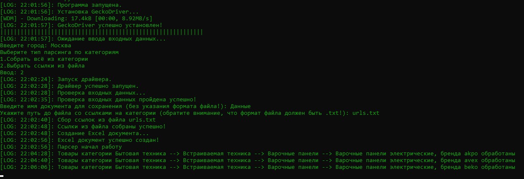Click the city value 'Москва'

tap(61, 45)
